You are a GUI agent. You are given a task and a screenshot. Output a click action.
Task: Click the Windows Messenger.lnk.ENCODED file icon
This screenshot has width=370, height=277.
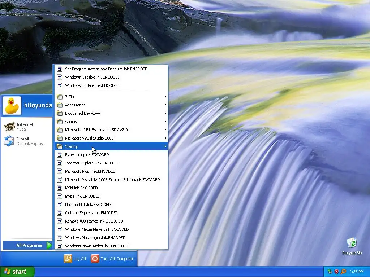click(60, 237)
